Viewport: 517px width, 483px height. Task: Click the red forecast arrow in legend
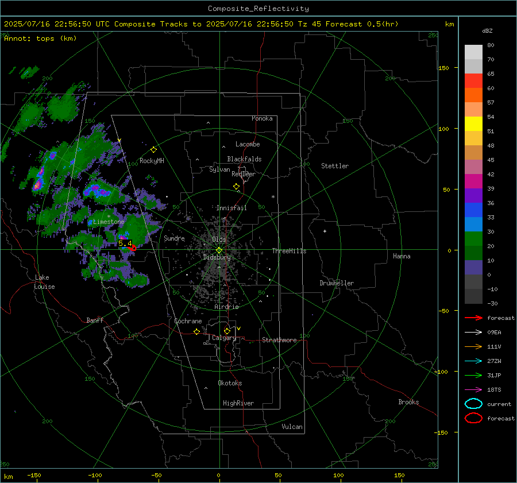click(473, 318)
